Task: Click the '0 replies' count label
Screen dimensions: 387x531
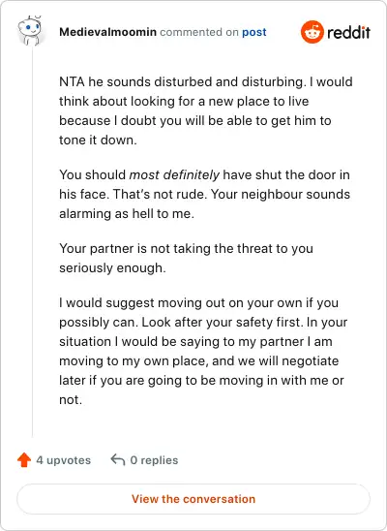Action: (x=154, y=460)
